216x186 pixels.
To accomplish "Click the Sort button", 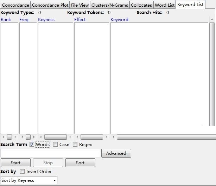I will [x=80, y=163].
